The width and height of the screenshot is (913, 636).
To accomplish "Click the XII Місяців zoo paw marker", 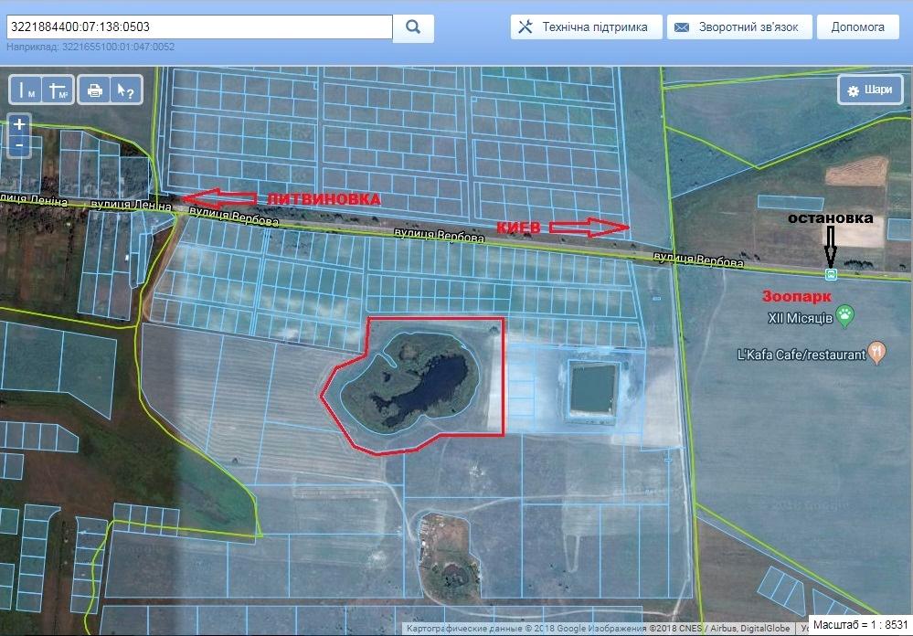I will pyautogui.click(x=846, y=317).
